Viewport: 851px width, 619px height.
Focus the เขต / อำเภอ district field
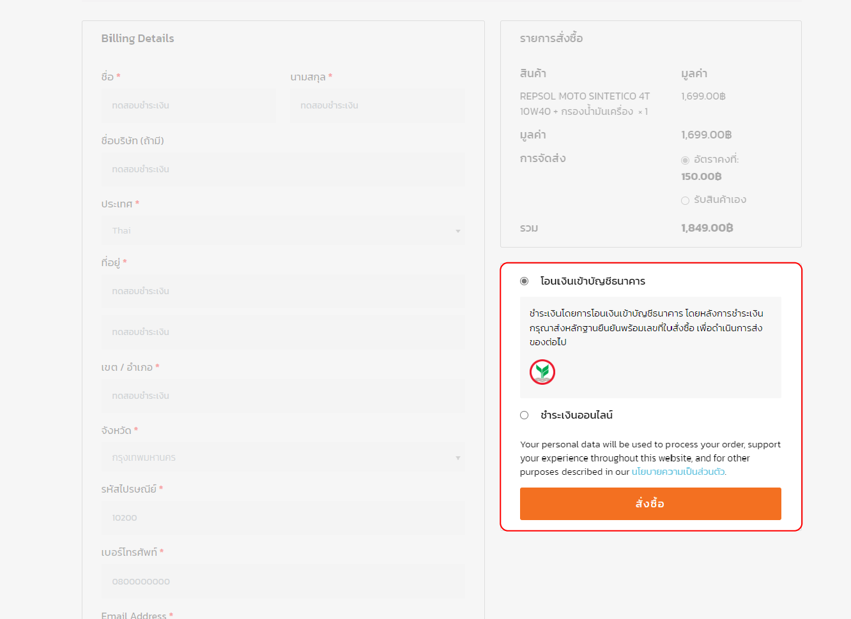click(x=283, y=396)
